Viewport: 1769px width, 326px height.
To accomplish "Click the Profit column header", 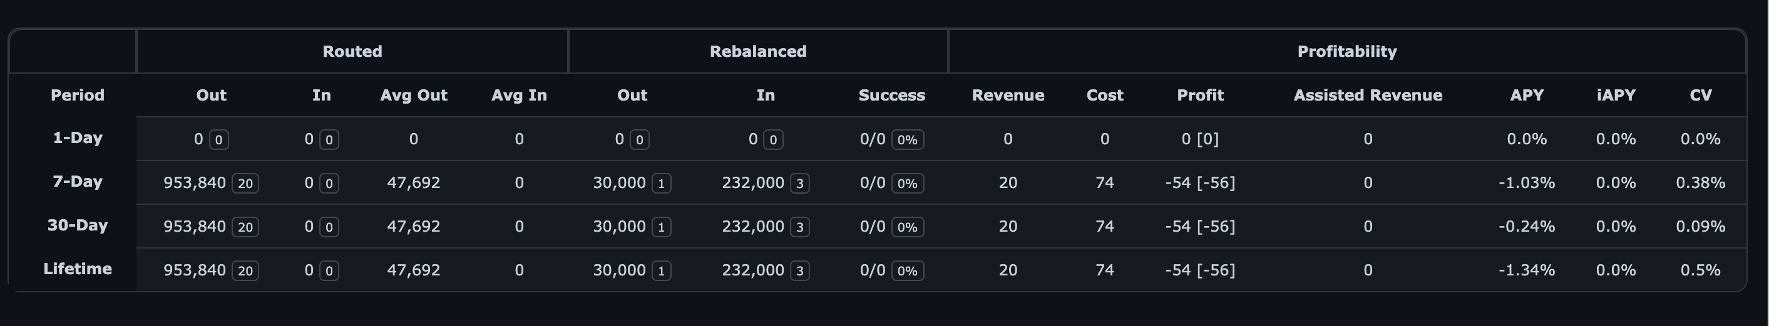I will [x=1200, y=95].
